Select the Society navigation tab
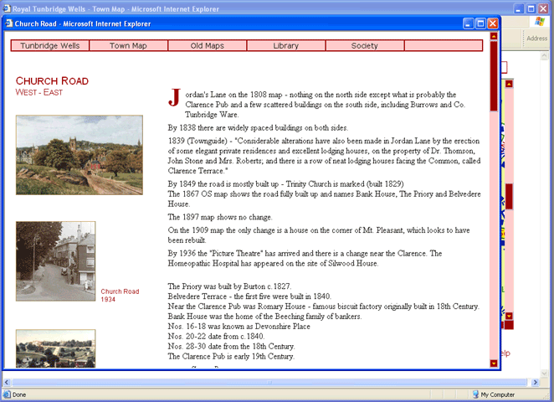The width and height of the screenshot is (554, 402). tap(364, 45)
